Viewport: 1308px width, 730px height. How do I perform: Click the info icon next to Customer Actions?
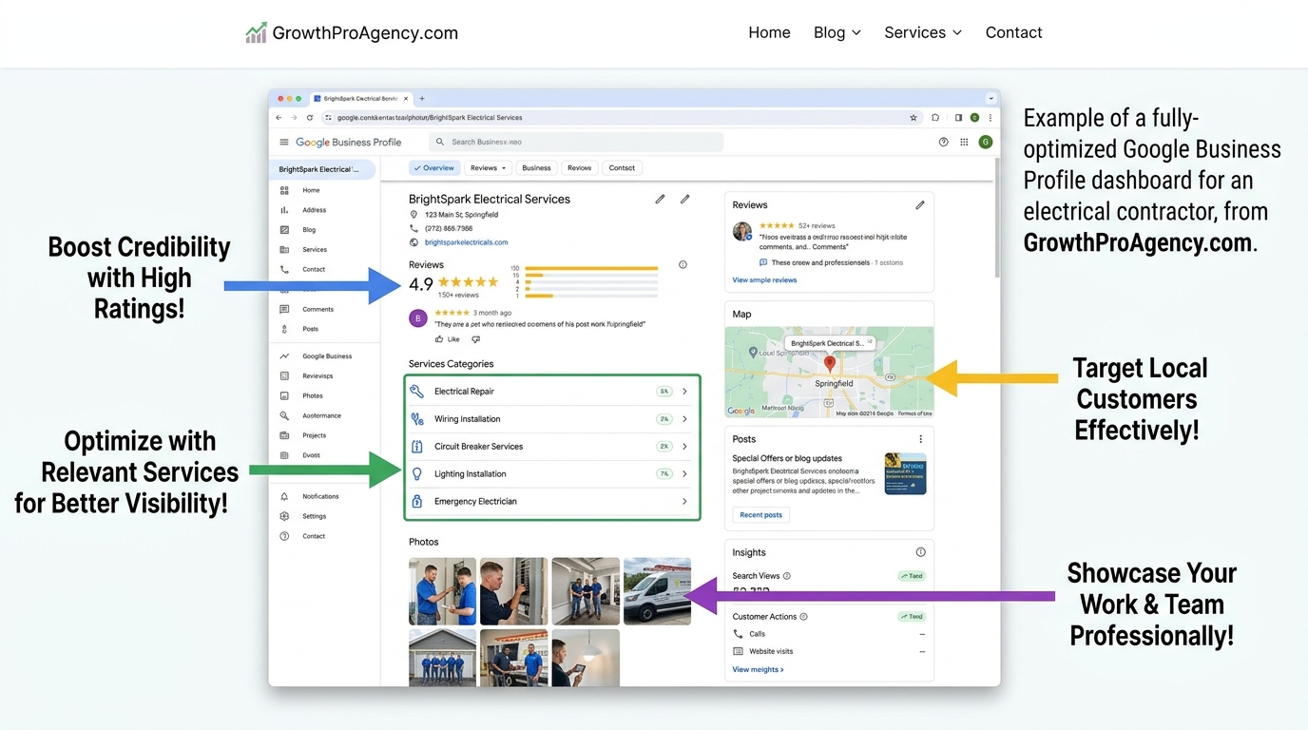[804, 617]
